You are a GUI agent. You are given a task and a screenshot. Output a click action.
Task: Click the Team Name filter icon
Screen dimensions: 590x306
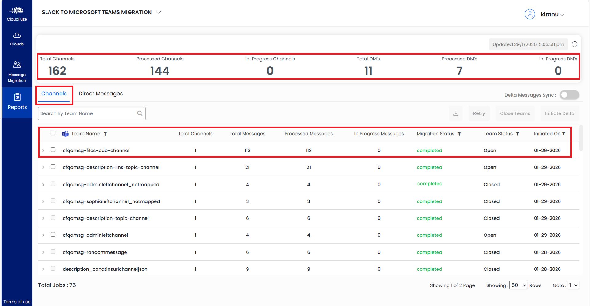[105, 134]
